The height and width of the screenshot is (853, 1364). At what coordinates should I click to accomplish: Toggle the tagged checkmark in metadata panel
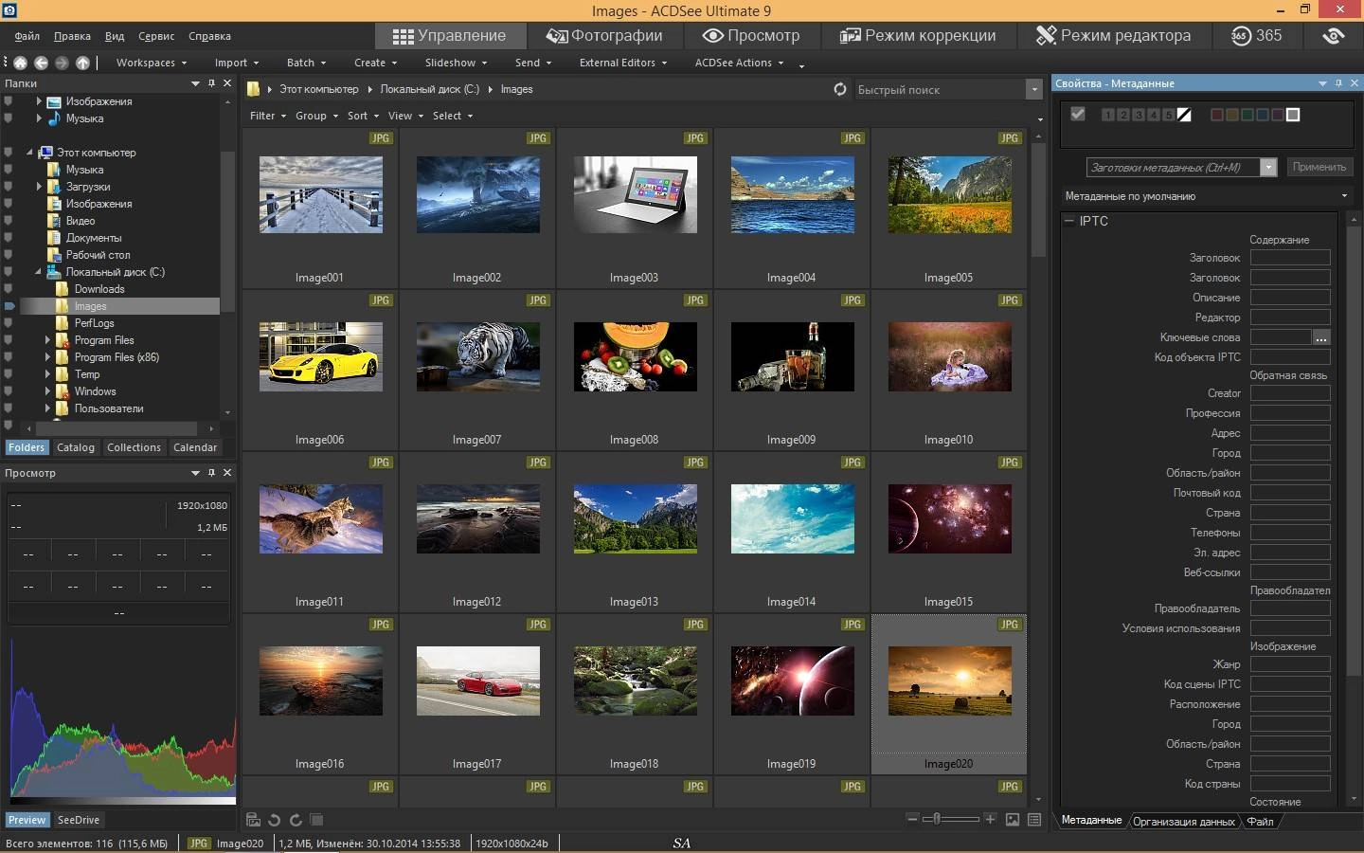[x=1077, y=114]
